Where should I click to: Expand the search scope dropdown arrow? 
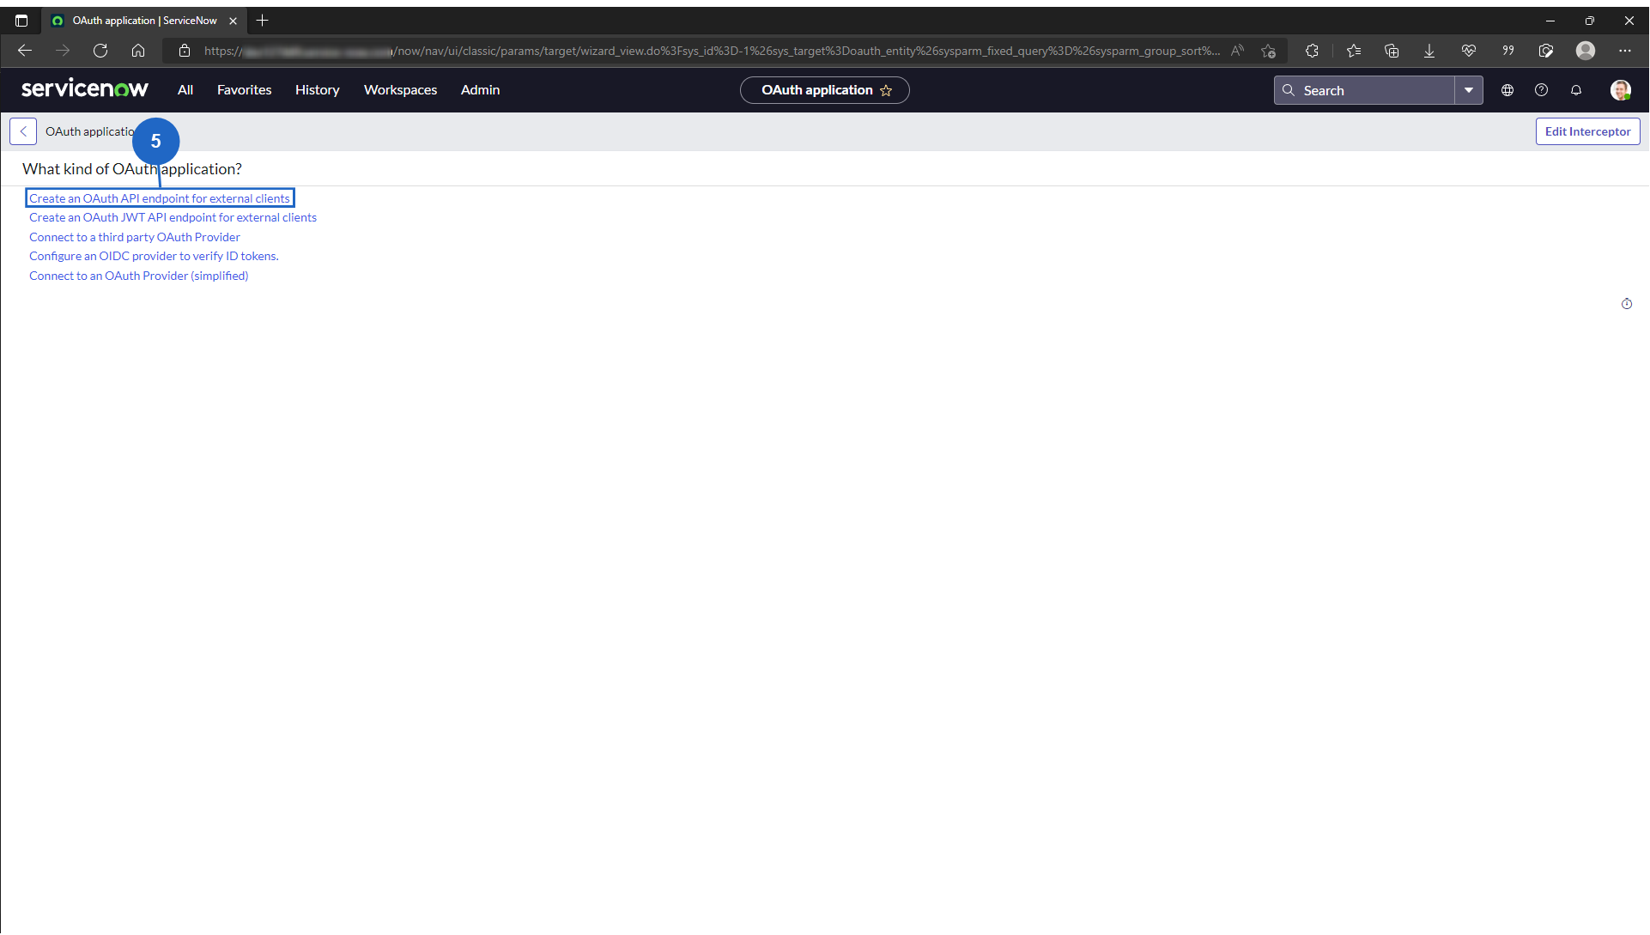click(x=1469, y=90)
